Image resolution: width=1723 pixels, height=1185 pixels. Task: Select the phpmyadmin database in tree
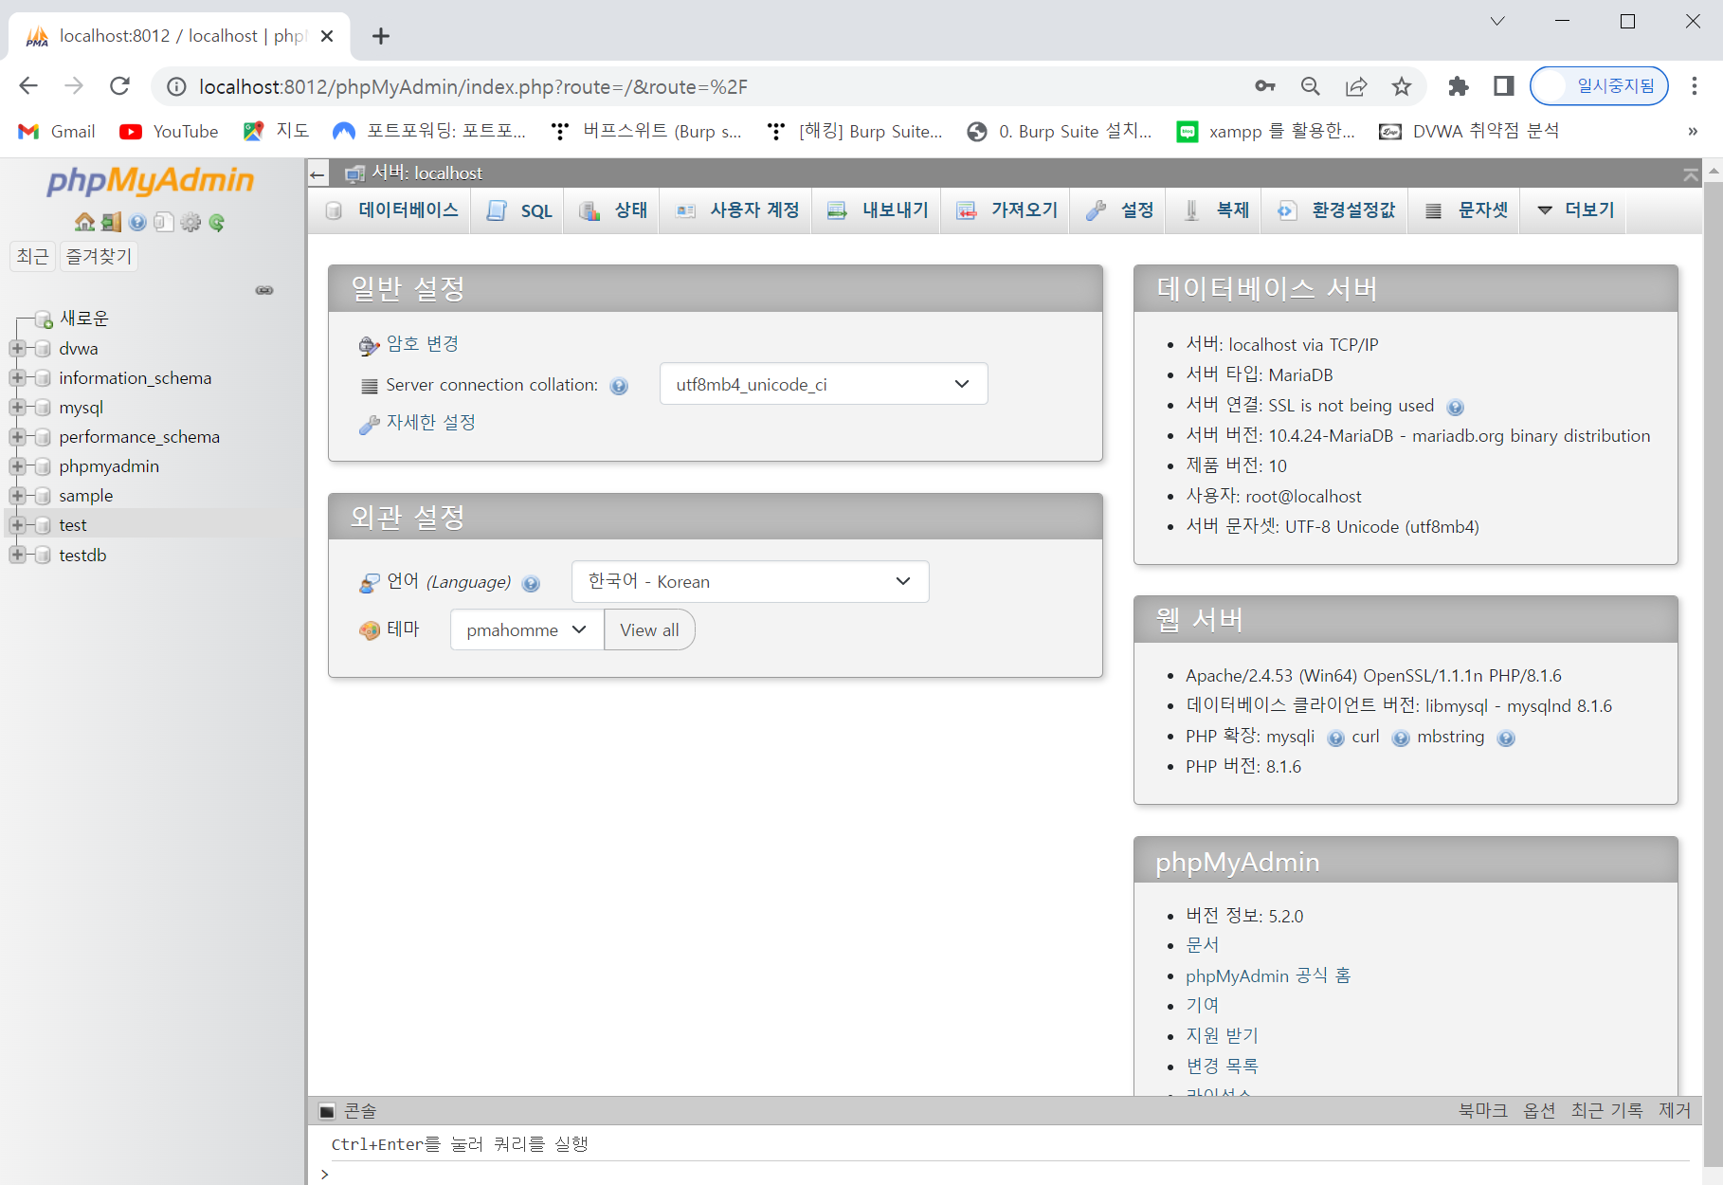click(x=109, y=466)
